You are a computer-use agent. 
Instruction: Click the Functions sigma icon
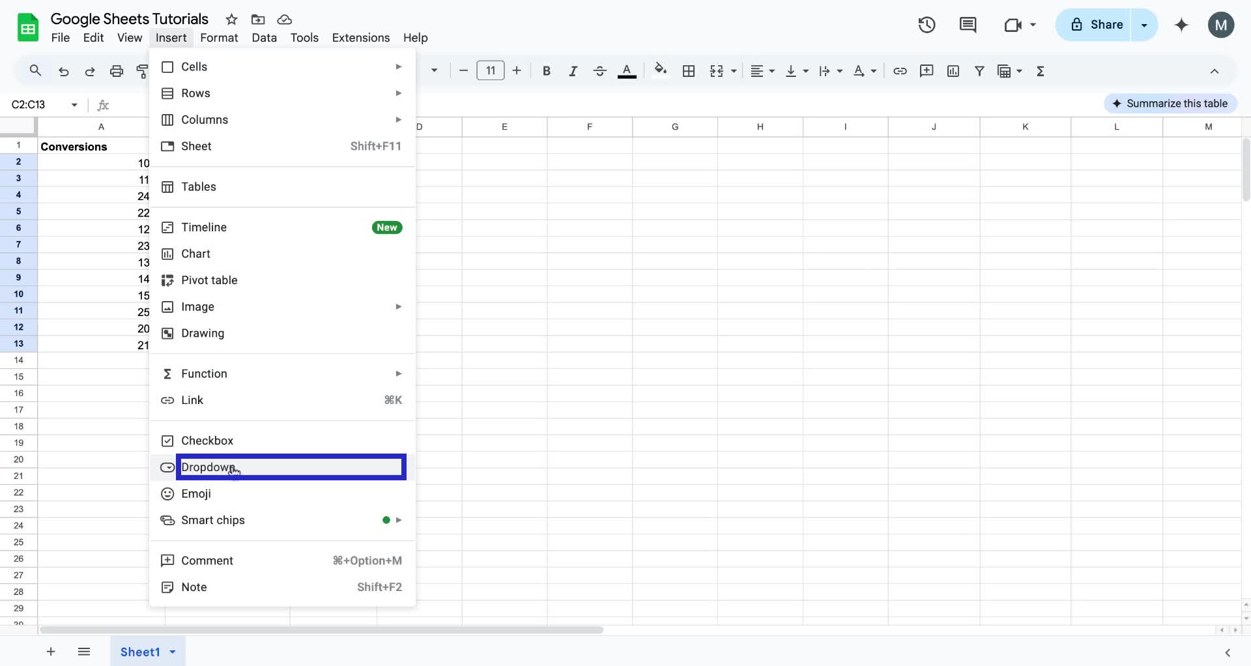click(1041, 71)
